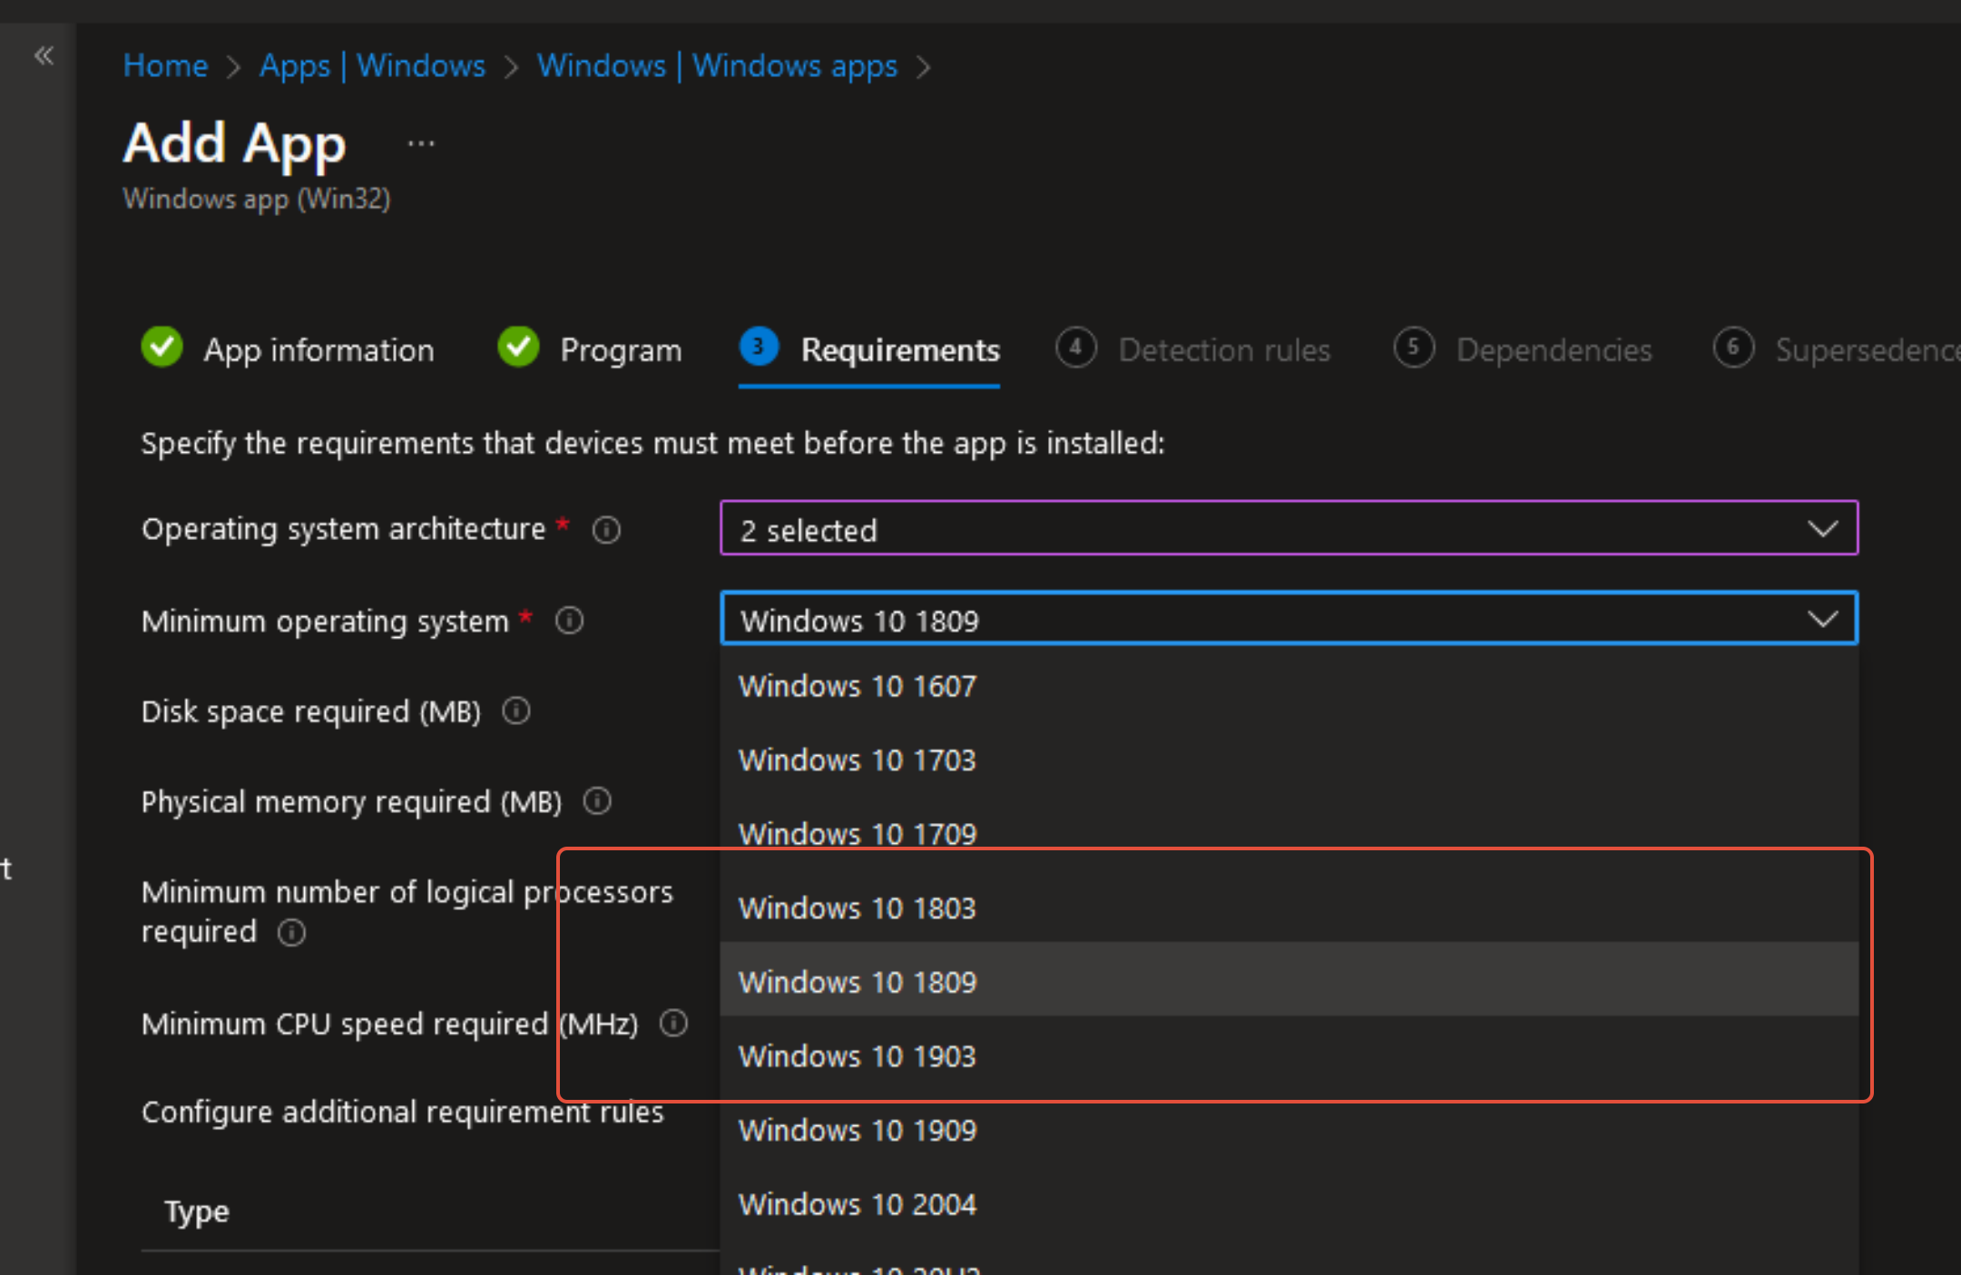Click info icon for logical processors required
The width and height of the screenshot is (1961, 1275).
pos(291,932)
